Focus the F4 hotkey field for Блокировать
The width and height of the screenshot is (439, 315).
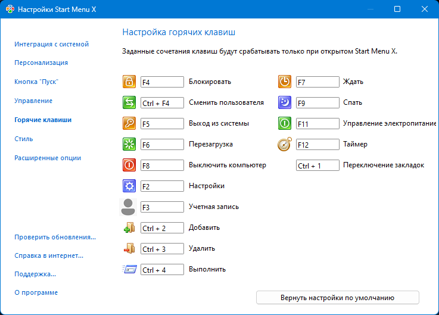[162, 82]
